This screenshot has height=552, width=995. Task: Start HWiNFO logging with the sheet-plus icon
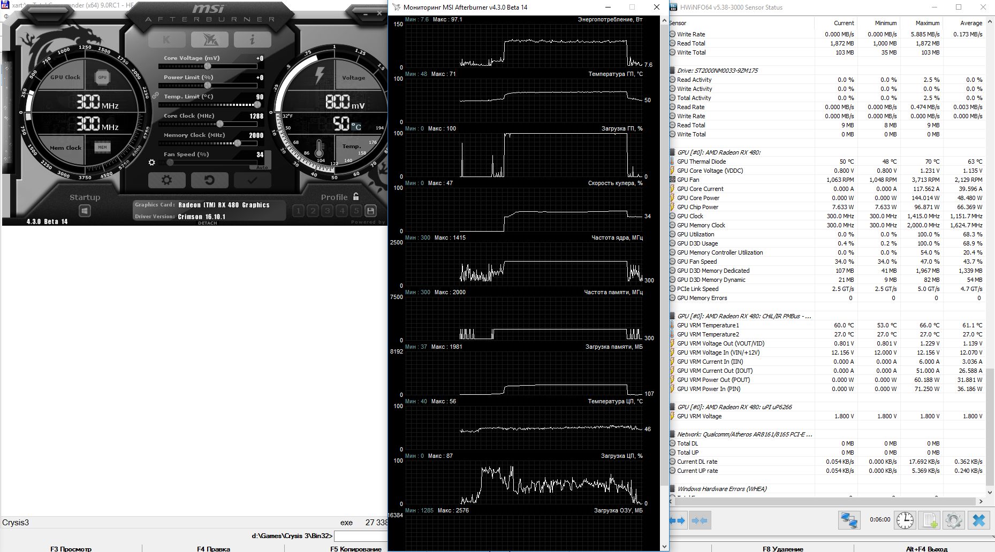tap(930, 520)
